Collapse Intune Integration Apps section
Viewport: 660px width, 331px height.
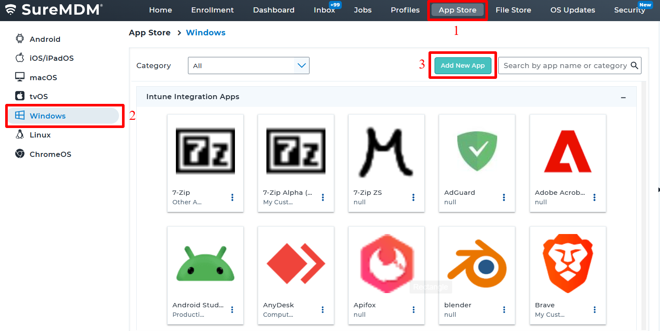pos(623,97)
